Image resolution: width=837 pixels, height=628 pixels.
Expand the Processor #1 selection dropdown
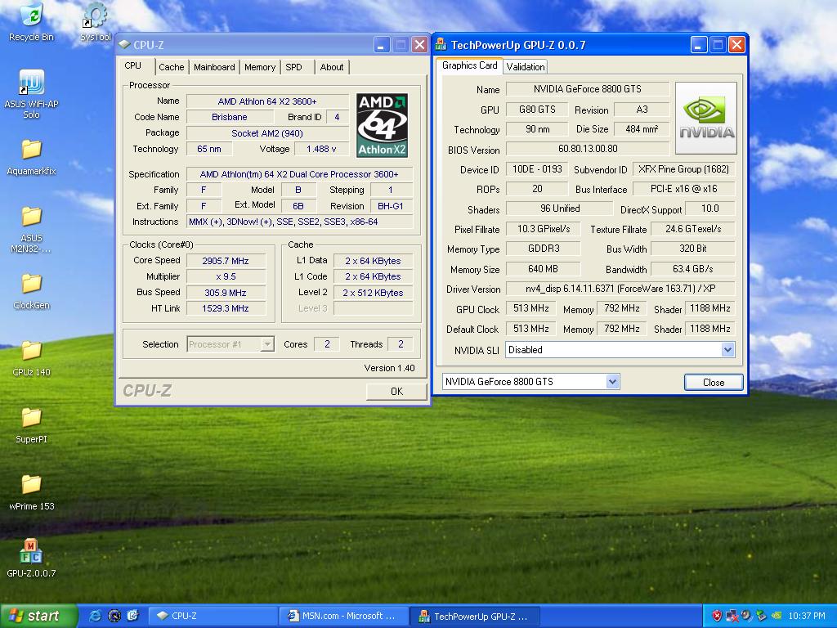tap(267, 344)
